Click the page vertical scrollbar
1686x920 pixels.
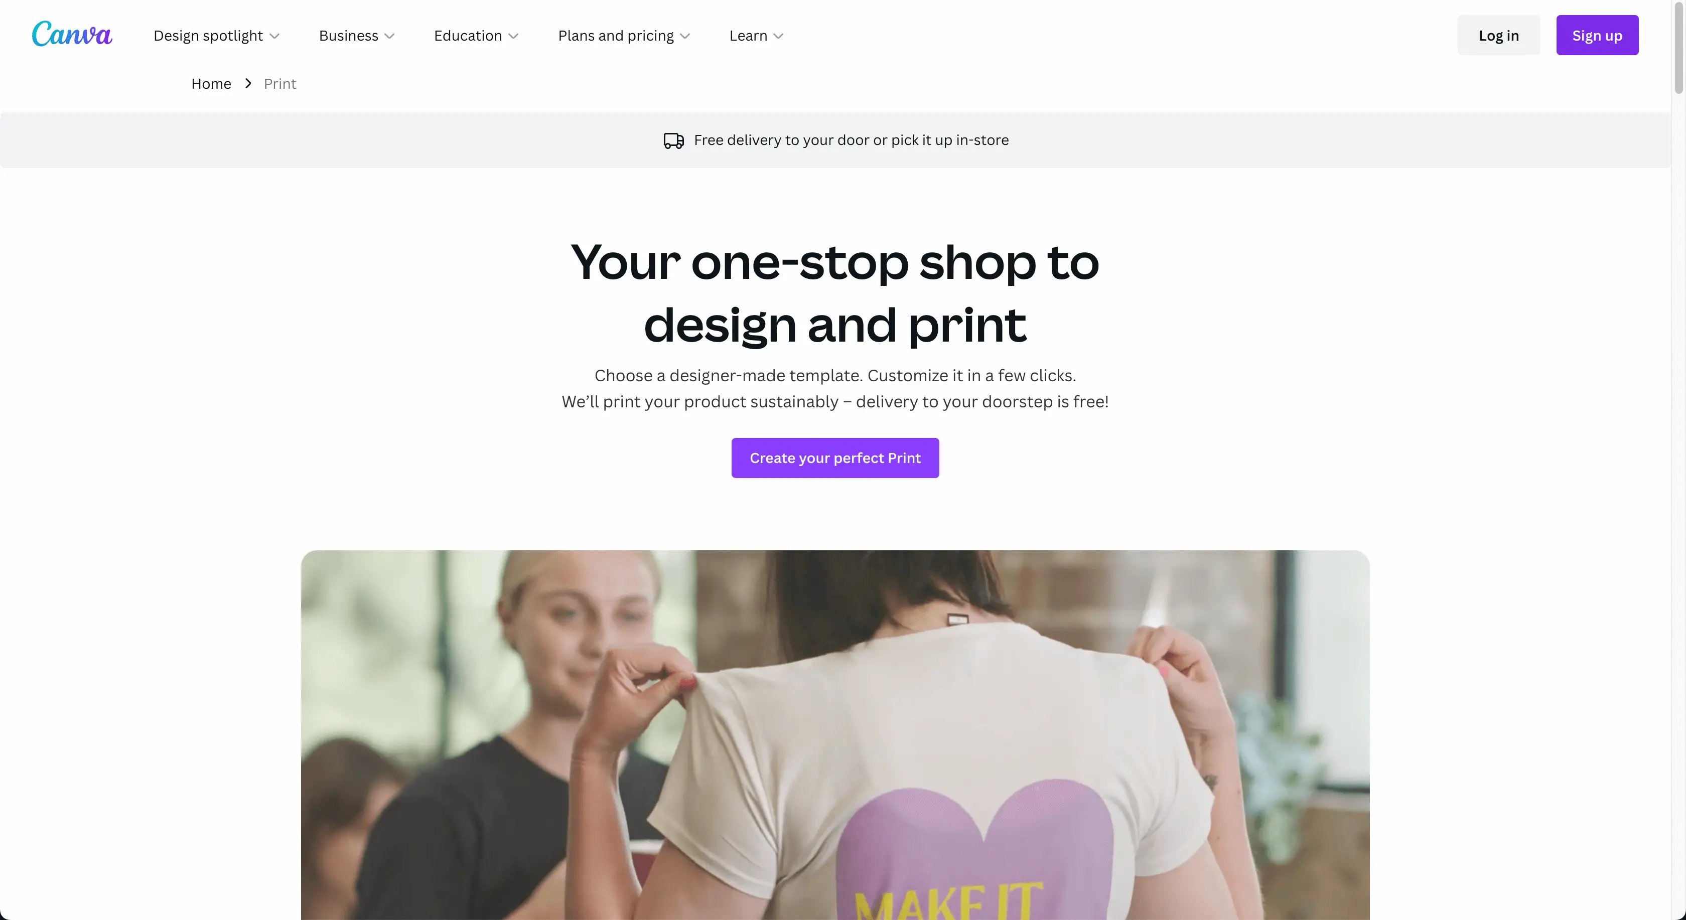(1679, 460)
